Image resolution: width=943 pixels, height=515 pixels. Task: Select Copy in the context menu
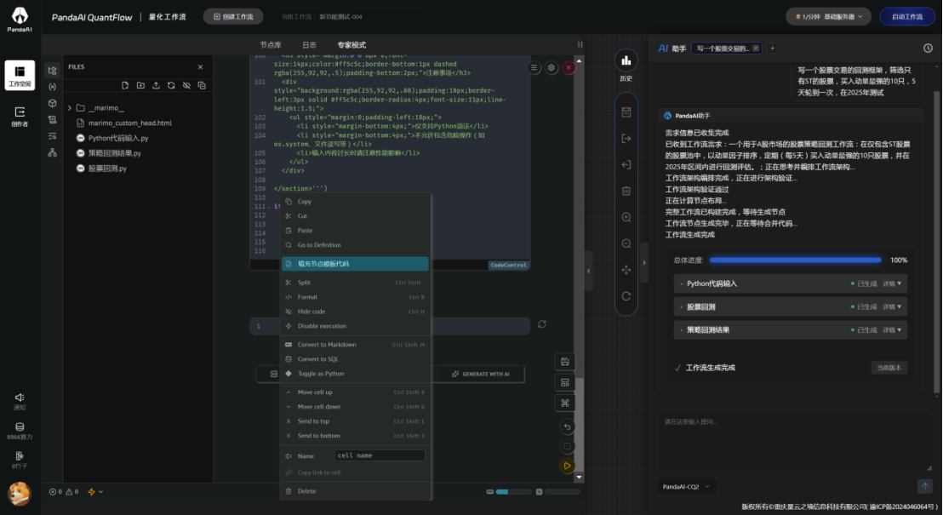coord(355,202)
